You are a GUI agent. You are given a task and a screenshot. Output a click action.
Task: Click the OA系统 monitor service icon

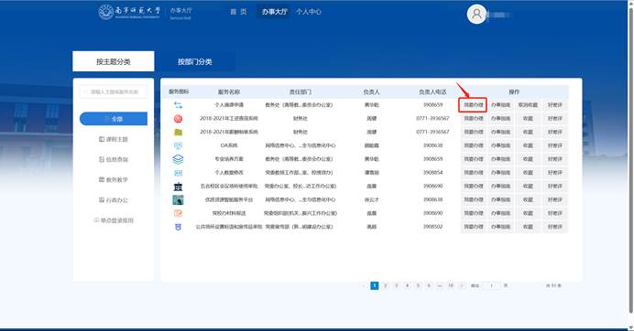tap(178, 145)
